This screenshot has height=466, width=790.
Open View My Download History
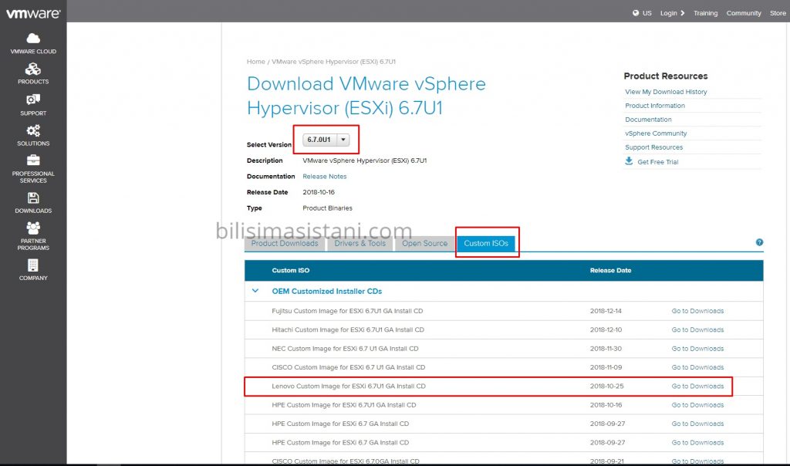[666, 92]
